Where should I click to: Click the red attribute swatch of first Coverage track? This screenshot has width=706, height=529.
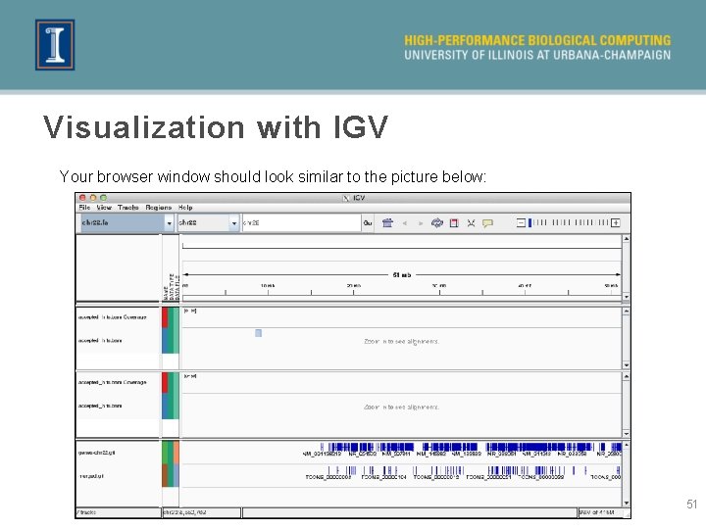tap(165, 317)
